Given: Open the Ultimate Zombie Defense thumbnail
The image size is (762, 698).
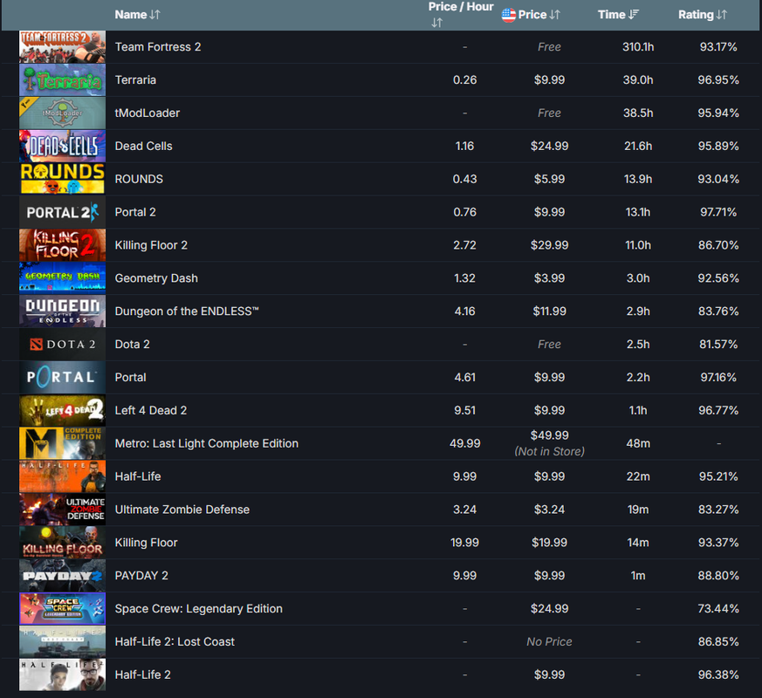Looking at the screenshot, I should tap(62, 509).
